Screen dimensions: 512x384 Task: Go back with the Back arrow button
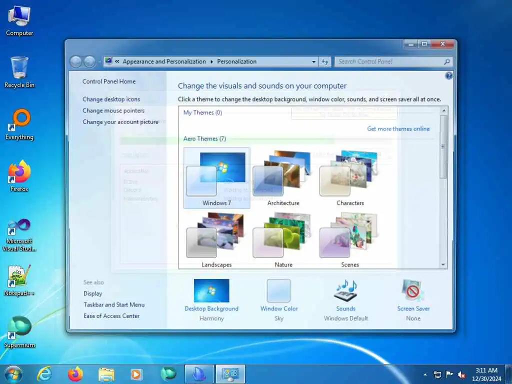(76, 61)
